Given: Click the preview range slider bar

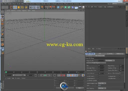Looking at the screenshot, I should (19, 75).
